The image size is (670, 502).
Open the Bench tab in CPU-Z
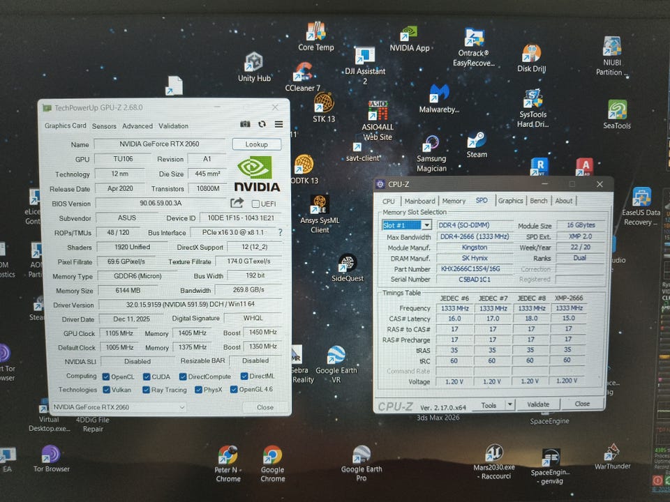tap(539, 201)
